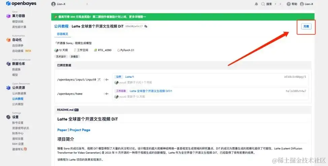The width and height of the screenshot is (328, 166).
Task: Open 公共模型
Action: pos(18,104)
